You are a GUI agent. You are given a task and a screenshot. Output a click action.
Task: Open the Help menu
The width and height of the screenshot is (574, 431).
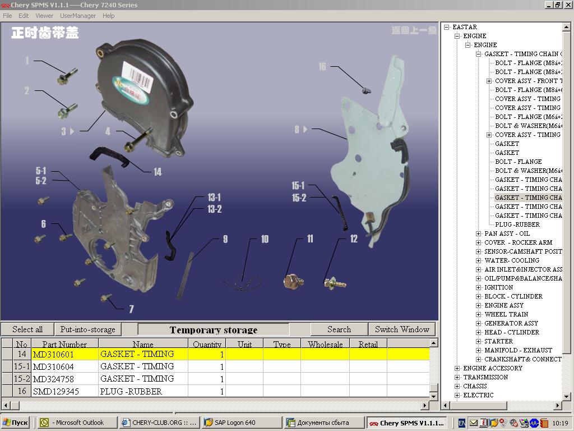pos(108,16)
